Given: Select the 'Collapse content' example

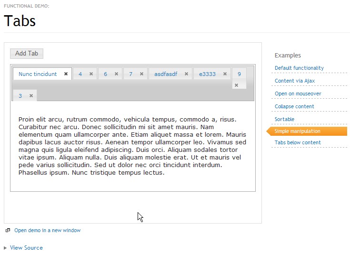Looking at the screenshot, I should (294, 106).
